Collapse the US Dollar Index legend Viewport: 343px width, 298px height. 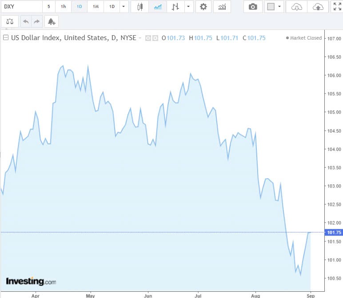[x=6, y=38]
